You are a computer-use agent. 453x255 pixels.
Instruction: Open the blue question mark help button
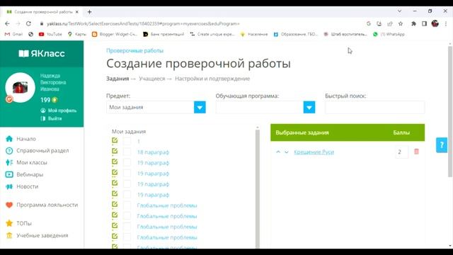tap(442, 144)
